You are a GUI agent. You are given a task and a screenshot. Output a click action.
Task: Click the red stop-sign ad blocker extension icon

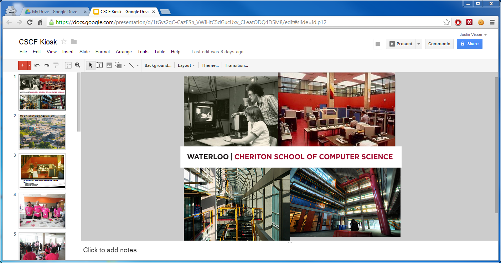point(458,22)
